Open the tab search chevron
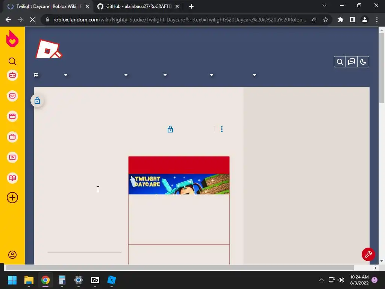385x289 pixels. 324,5
